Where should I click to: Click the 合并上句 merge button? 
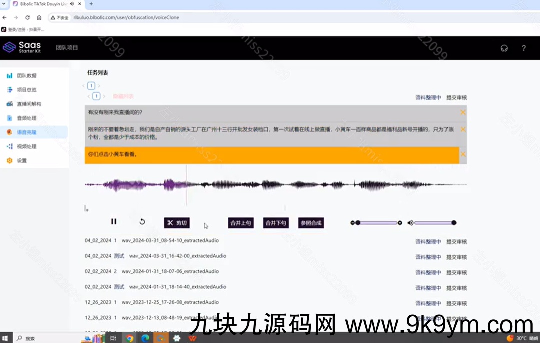coord(240,223)
